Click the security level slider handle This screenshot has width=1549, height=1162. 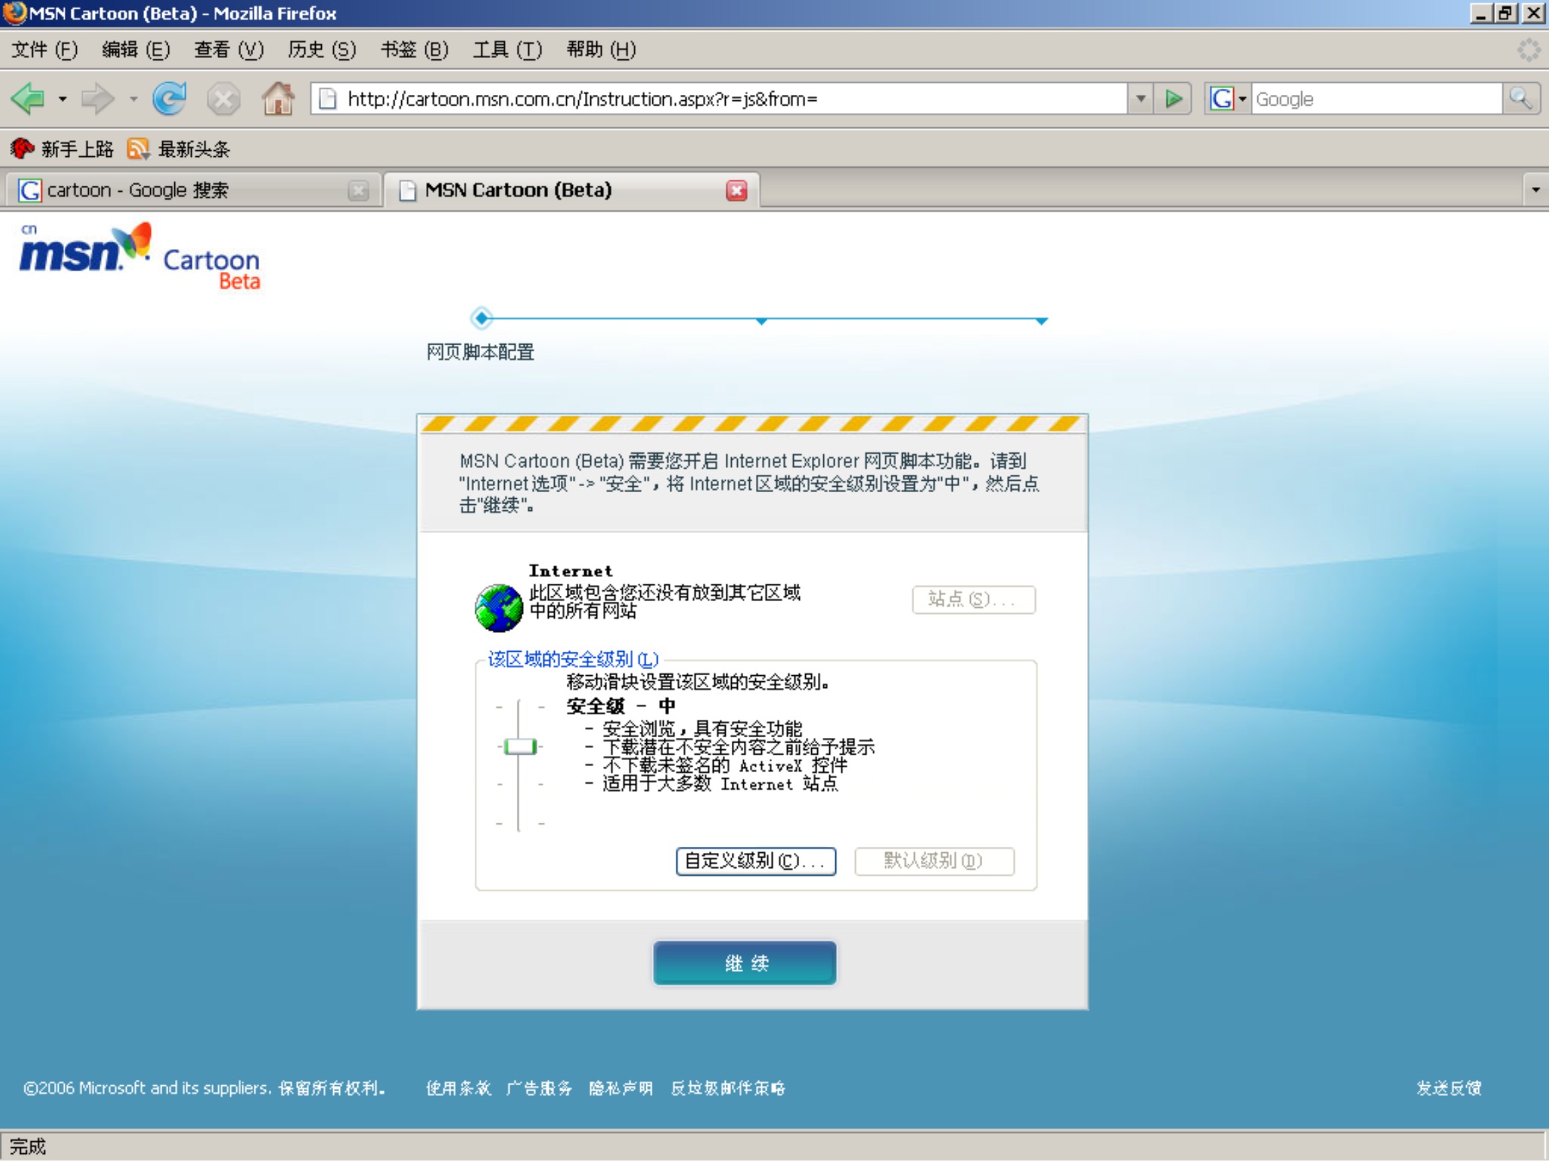click(x=520, y=747)
